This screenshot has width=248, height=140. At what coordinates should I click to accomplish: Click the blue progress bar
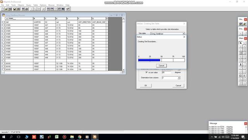coord(149,60)
